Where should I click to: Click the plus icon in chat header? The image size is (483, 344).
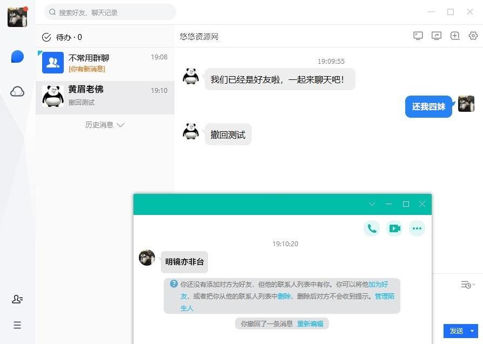(x=455, y=36)
